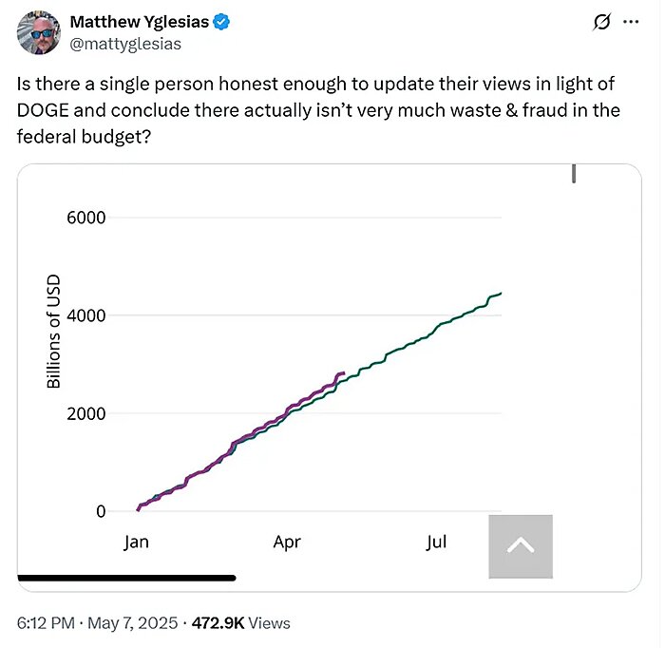The height and width of the screenshot is (648, 665).
Task: Open the "6:12 PM · May 7, 2025" timestamp
Action: pyautogui.click(x=96, y=623)
